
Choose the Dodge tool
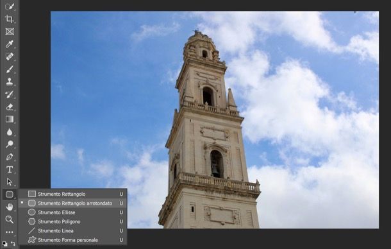click(10, 144)
